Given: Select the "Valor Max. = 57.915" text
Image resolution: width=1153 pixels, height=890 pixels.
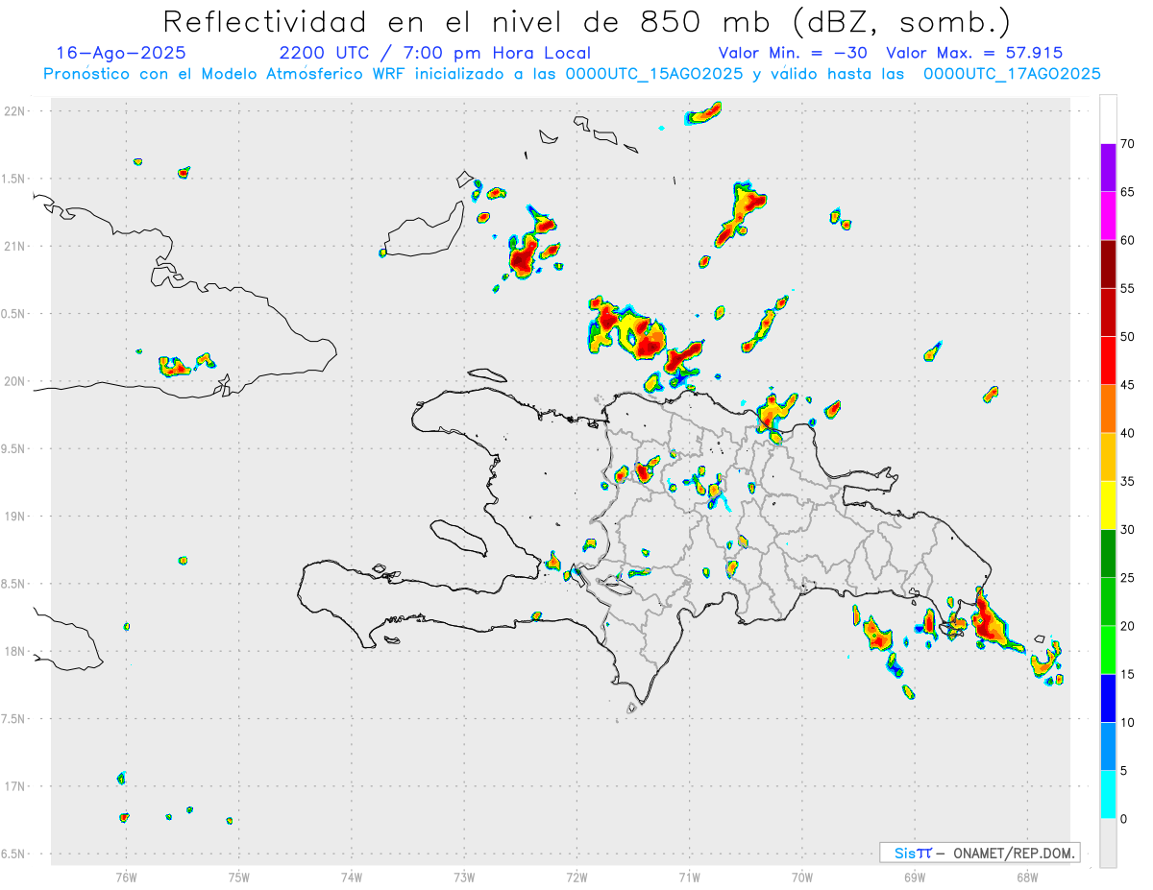Looking at the screenshot, I should (974, 53).
